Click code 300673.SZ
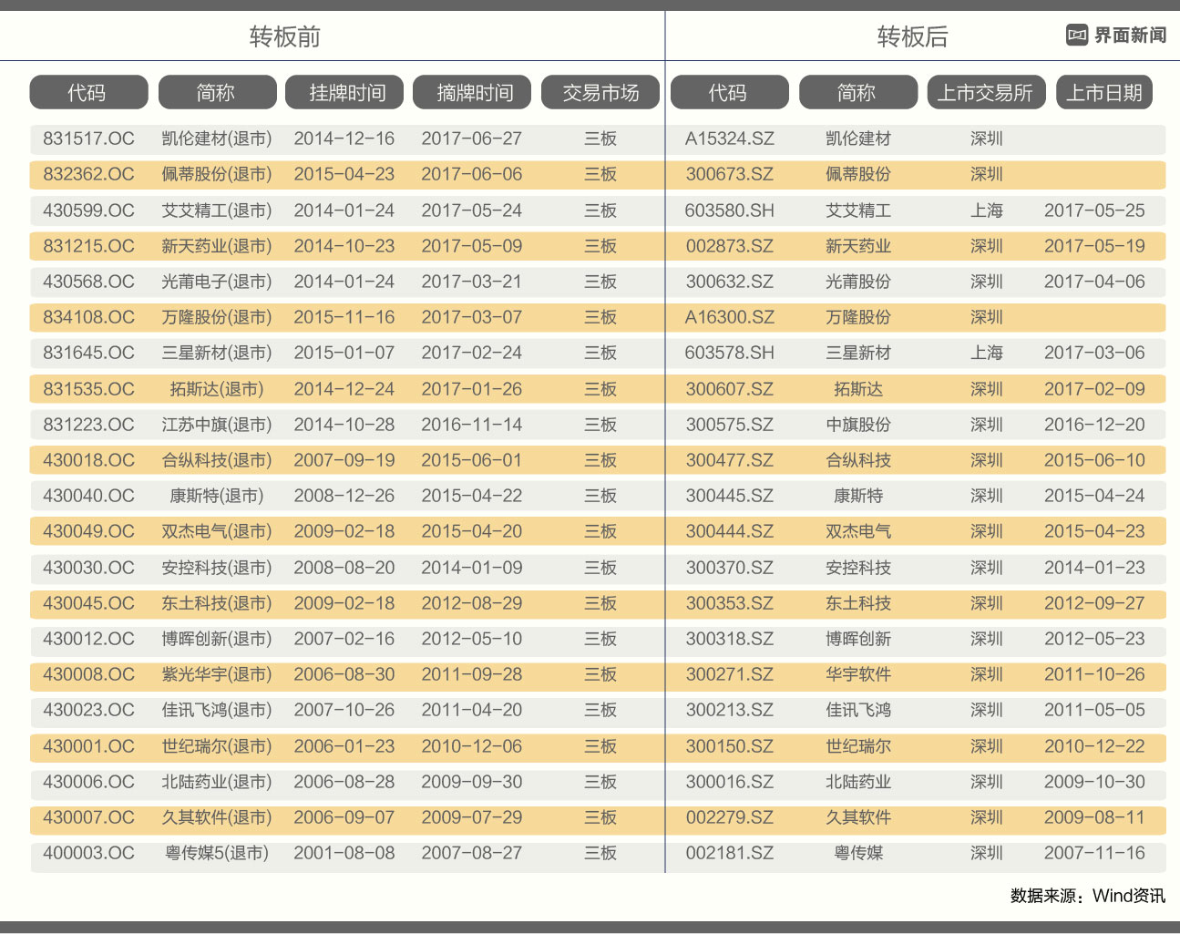Screen dimensions: 1180x934 (x=730, y=174)
